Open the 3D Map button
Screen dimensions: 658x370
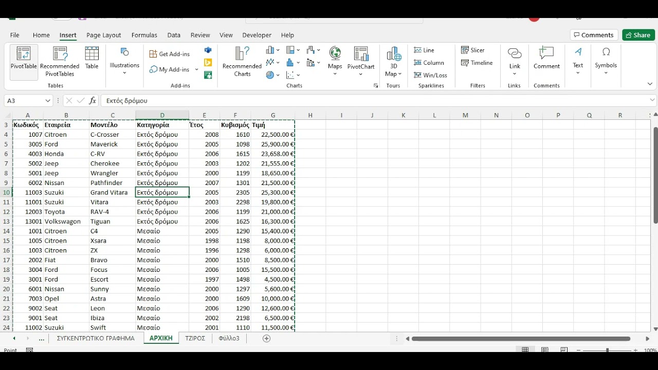point(393,61)
